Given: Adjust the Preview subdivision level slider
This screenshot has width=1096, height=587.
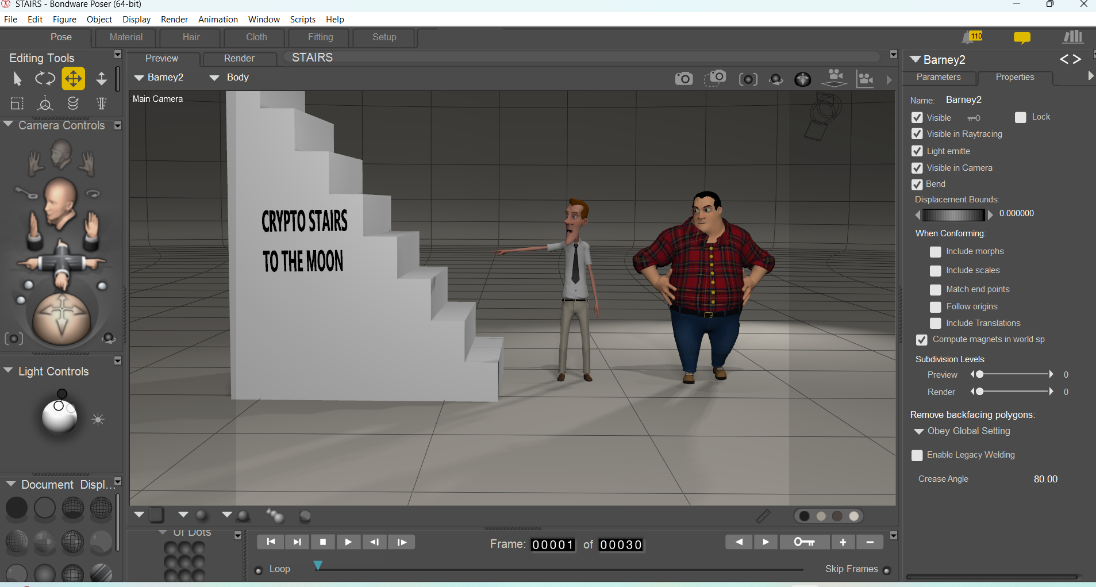Looking at the screenshot, I should click(x=1012, y=374).
